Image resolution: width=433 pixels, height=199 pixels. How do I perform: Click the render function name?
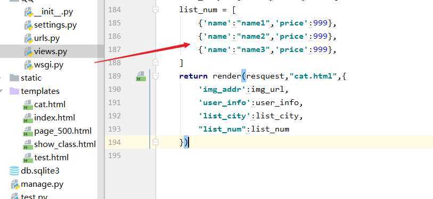point(227,76)
